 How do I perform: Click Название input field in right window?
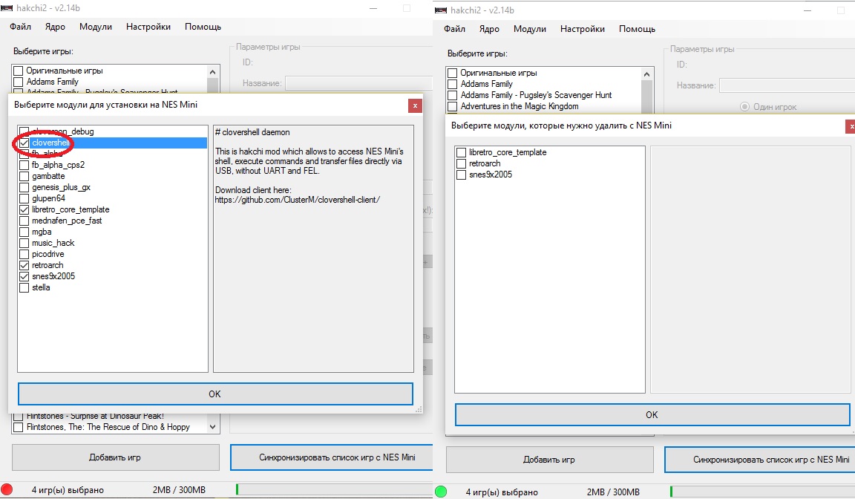point(787,85)
